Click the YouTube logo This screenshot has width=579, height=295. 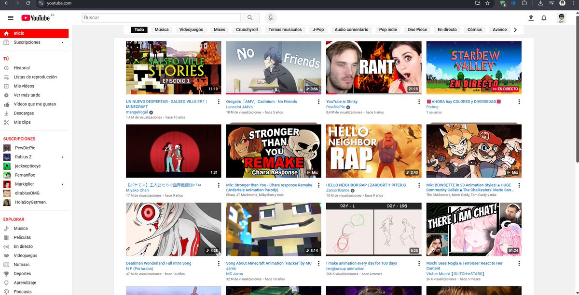pyautogui.click(x=36, y=18)
